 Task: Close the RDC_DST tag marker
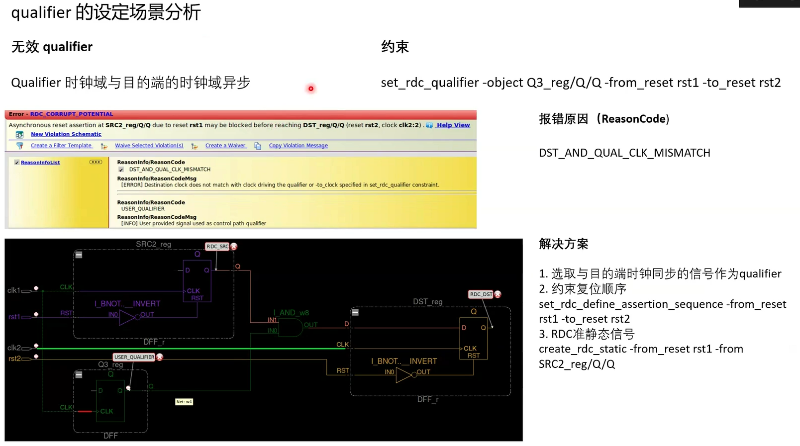[x=498, y=294]
